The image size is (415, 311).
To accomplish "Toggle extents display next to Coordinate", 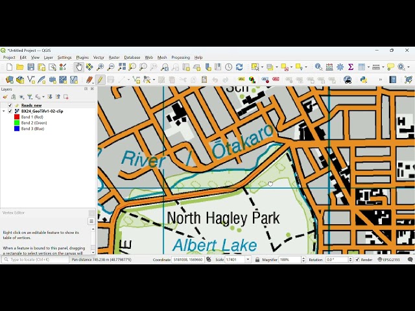I will 209,260.
